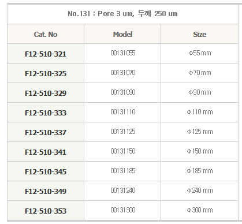
Task: Choose catalog number F12-510-333
Action: click(46, 113)
